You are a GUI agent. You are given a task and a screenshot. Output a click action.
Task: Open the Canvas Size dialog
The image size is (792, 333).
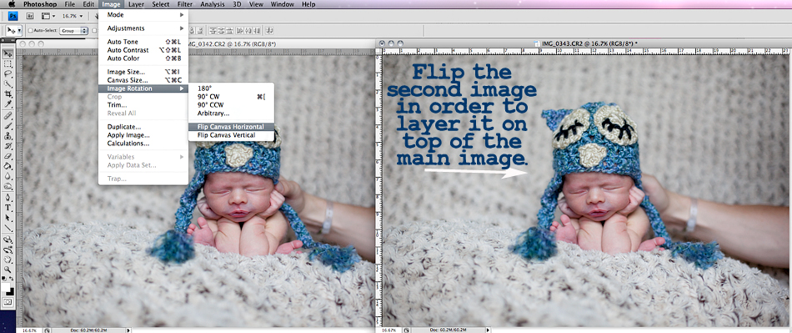point(143,80)
